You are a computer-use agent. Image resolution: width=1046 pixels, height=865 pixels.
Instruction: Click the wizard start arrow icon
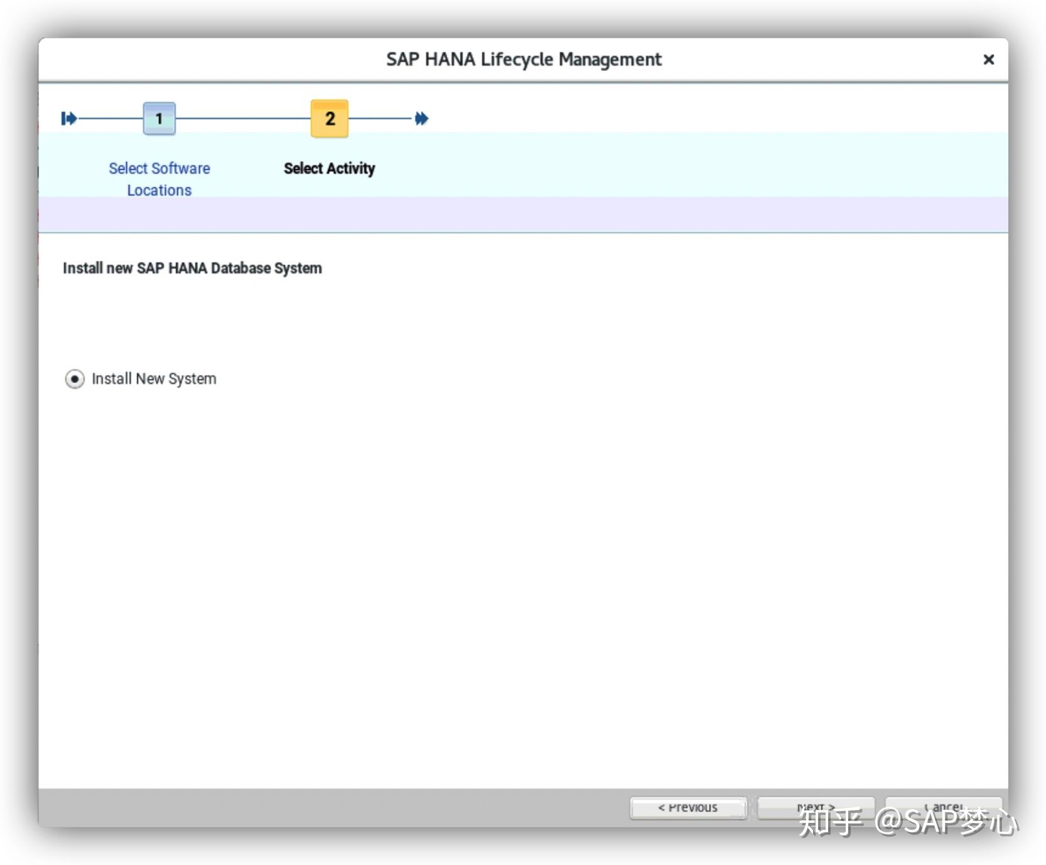point(69,118)
